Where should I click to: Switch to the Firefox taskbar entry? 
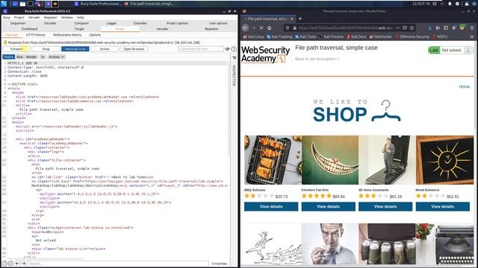pyautogui.click(x=149, y=4)
